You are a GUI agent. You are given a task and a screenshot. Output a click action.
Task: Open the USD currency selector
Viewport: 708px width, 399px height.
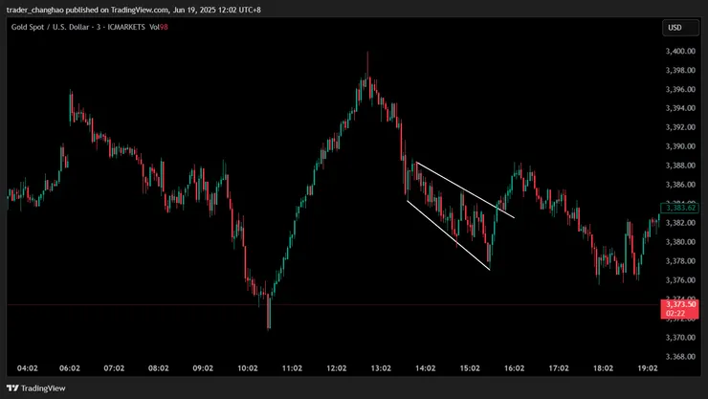[x=680, y=28]
